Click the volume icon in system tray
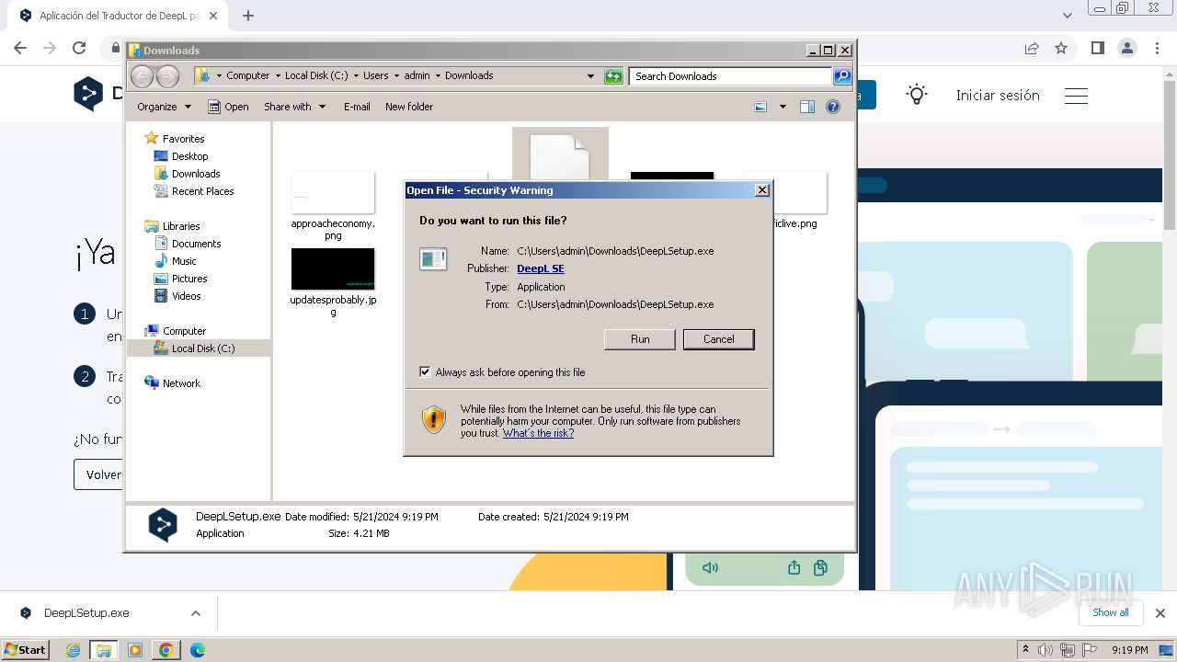 point(1046,650)
